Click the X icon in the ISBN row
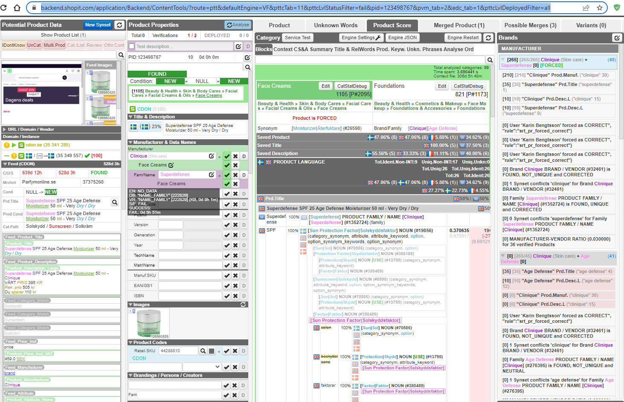Screen dimensions: 624x402 (x=235, y=296)
